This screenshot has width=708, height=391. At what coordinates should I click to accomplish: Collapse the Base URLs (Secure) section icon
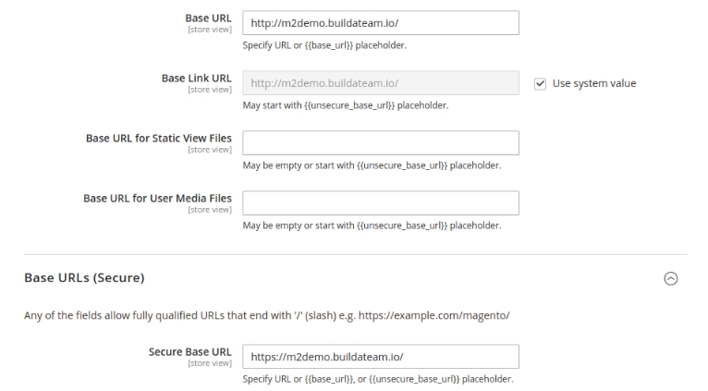click(x=670, y=278)
